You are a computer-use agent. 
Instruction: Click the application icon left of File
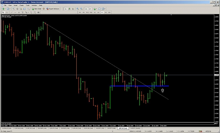pyautogui.click(x=2, y=5)
